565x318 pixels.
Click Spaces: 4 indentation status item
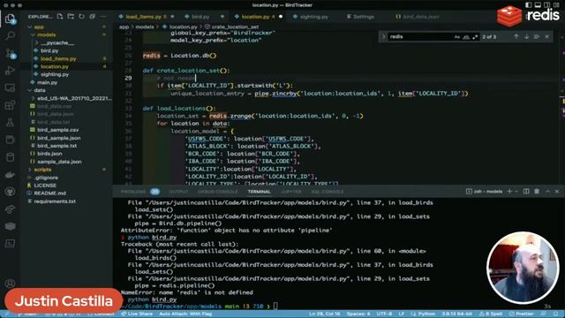[358, 314]
